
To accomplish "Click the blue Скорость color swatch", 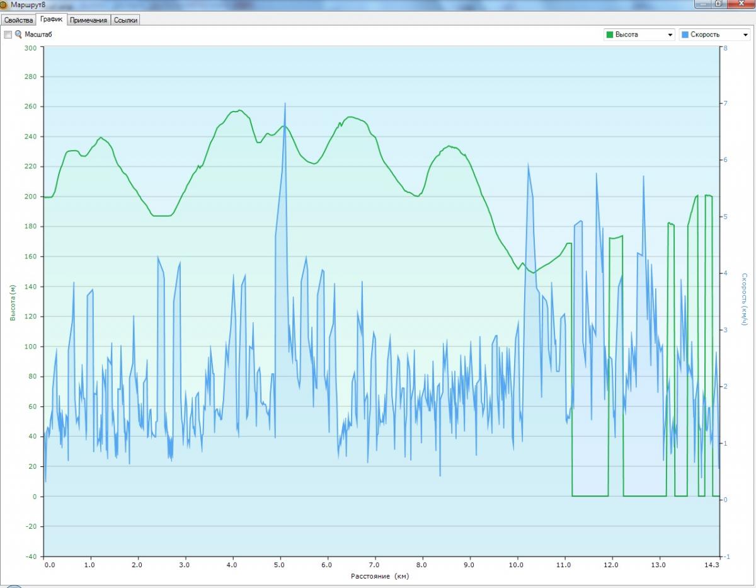I will point(685,35).
